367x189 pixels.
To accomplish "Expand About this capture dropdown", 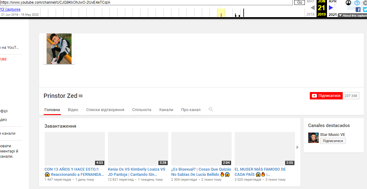I will 353,15.
